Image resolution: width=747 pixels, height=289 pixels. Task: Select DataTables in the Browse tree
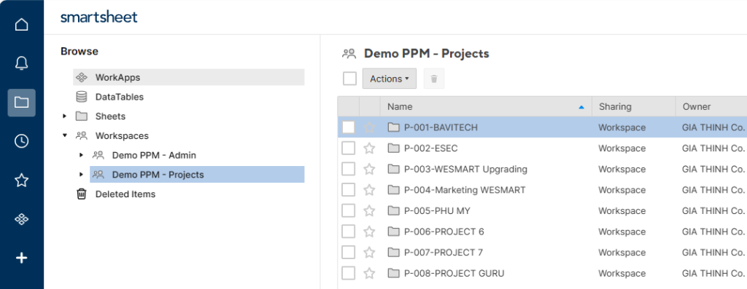click(119, 97)
